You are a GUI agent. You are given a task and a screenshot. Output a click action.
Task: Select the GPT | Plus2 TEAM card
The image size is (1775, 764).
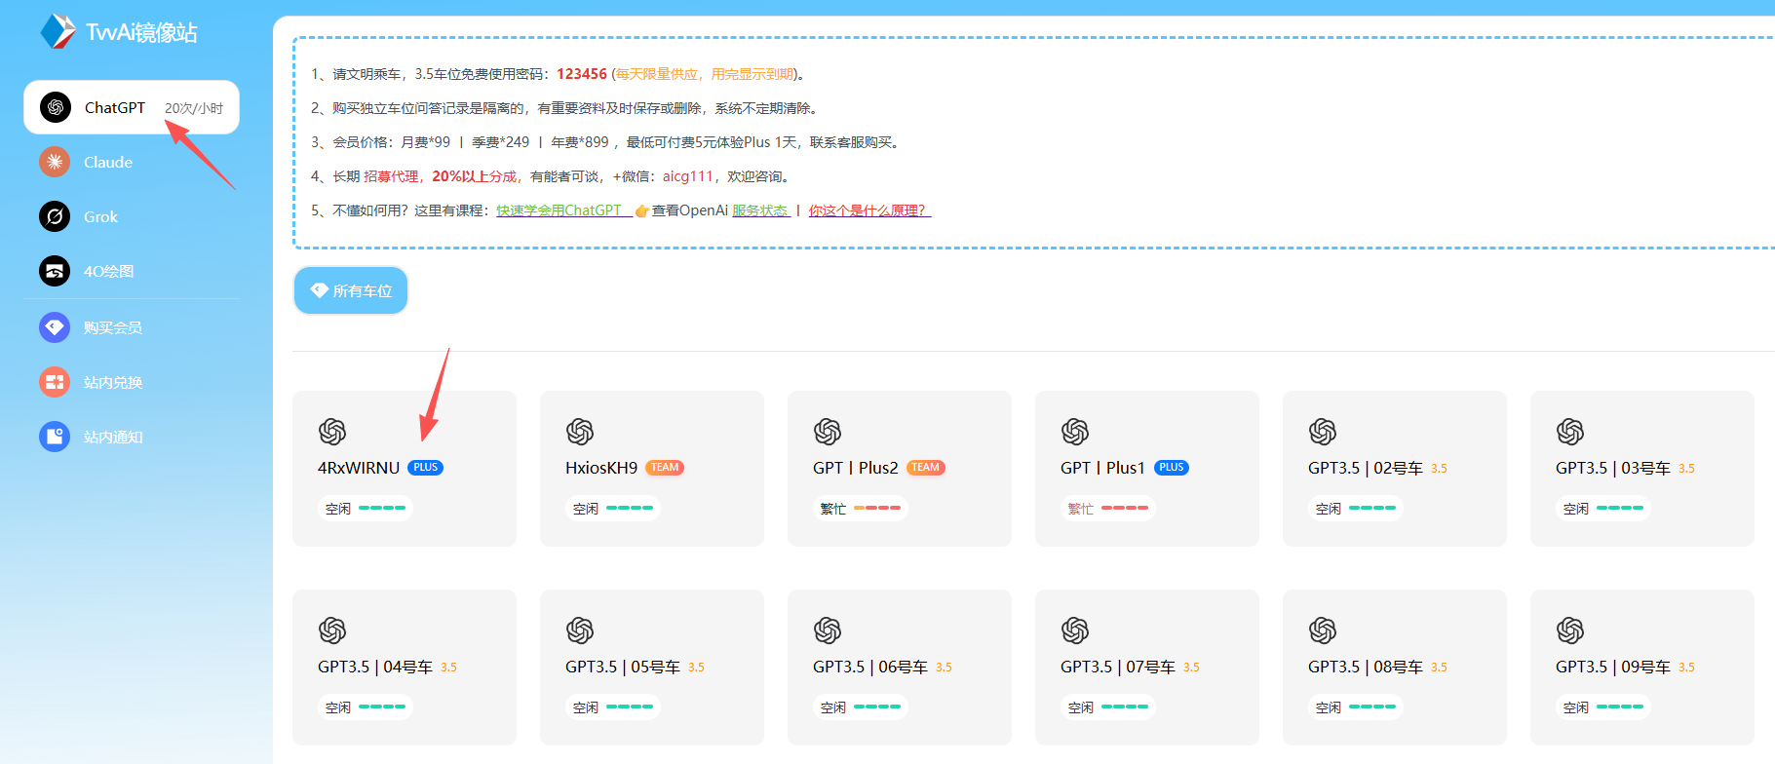(899, 469)
